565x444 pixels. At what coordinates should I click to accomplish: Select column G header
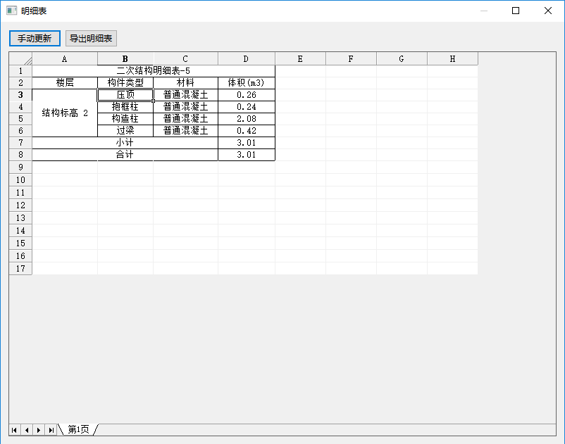tap(402, 58)
